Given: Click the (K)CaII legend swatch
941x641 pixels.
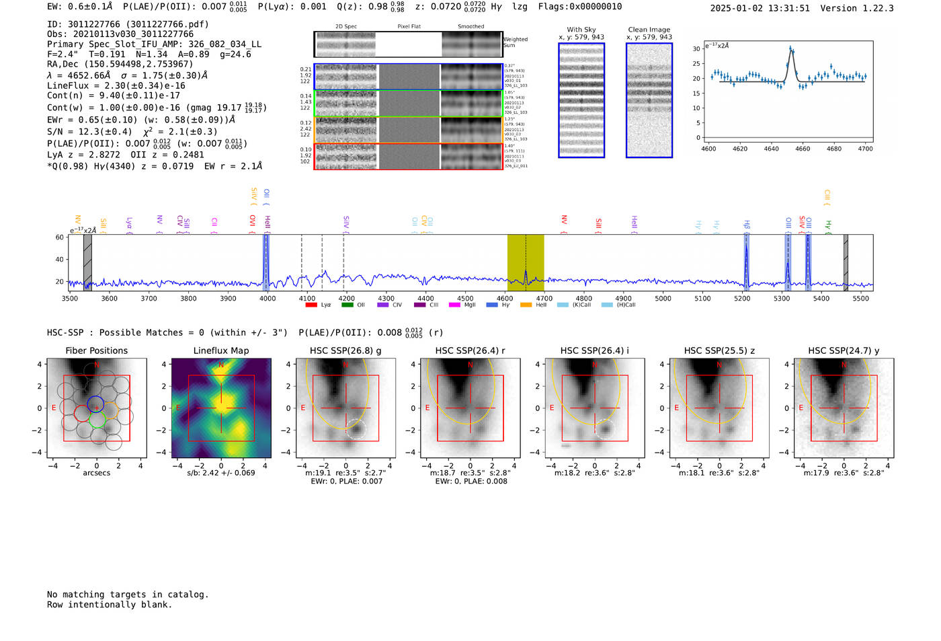Looking at the screenshot, I should point(562,305).
